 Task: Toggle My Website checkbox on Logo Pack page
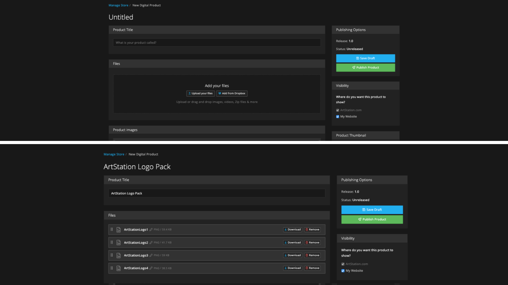click(343, 271)
